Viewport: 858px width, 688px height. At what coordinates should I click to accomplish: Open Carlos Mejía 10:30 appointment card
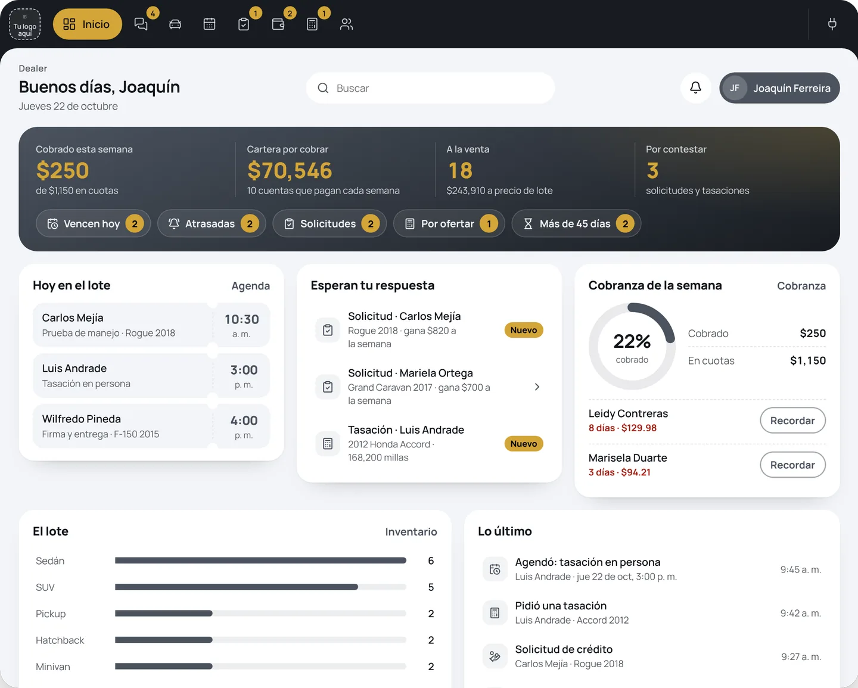(x=151, y=325)
